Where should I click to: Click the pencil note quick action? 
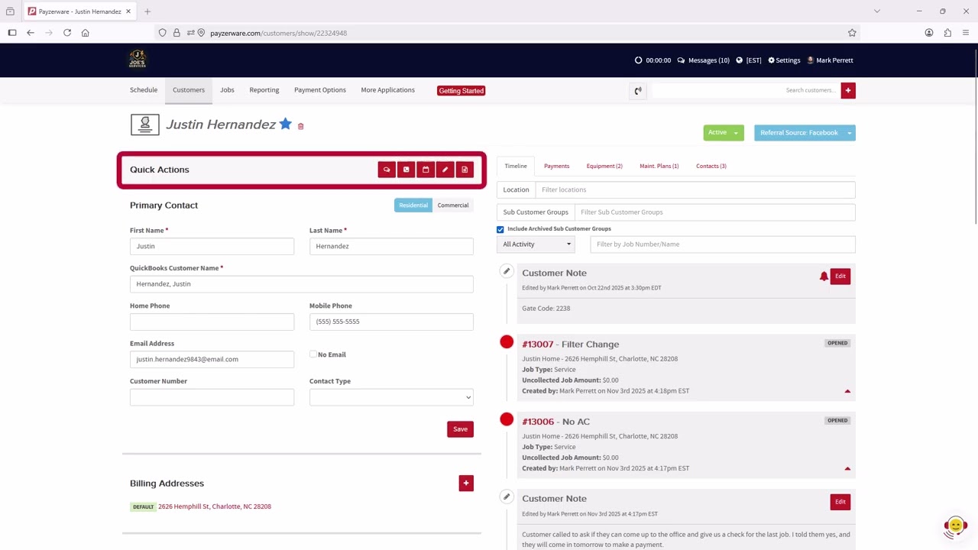[445, 170]
